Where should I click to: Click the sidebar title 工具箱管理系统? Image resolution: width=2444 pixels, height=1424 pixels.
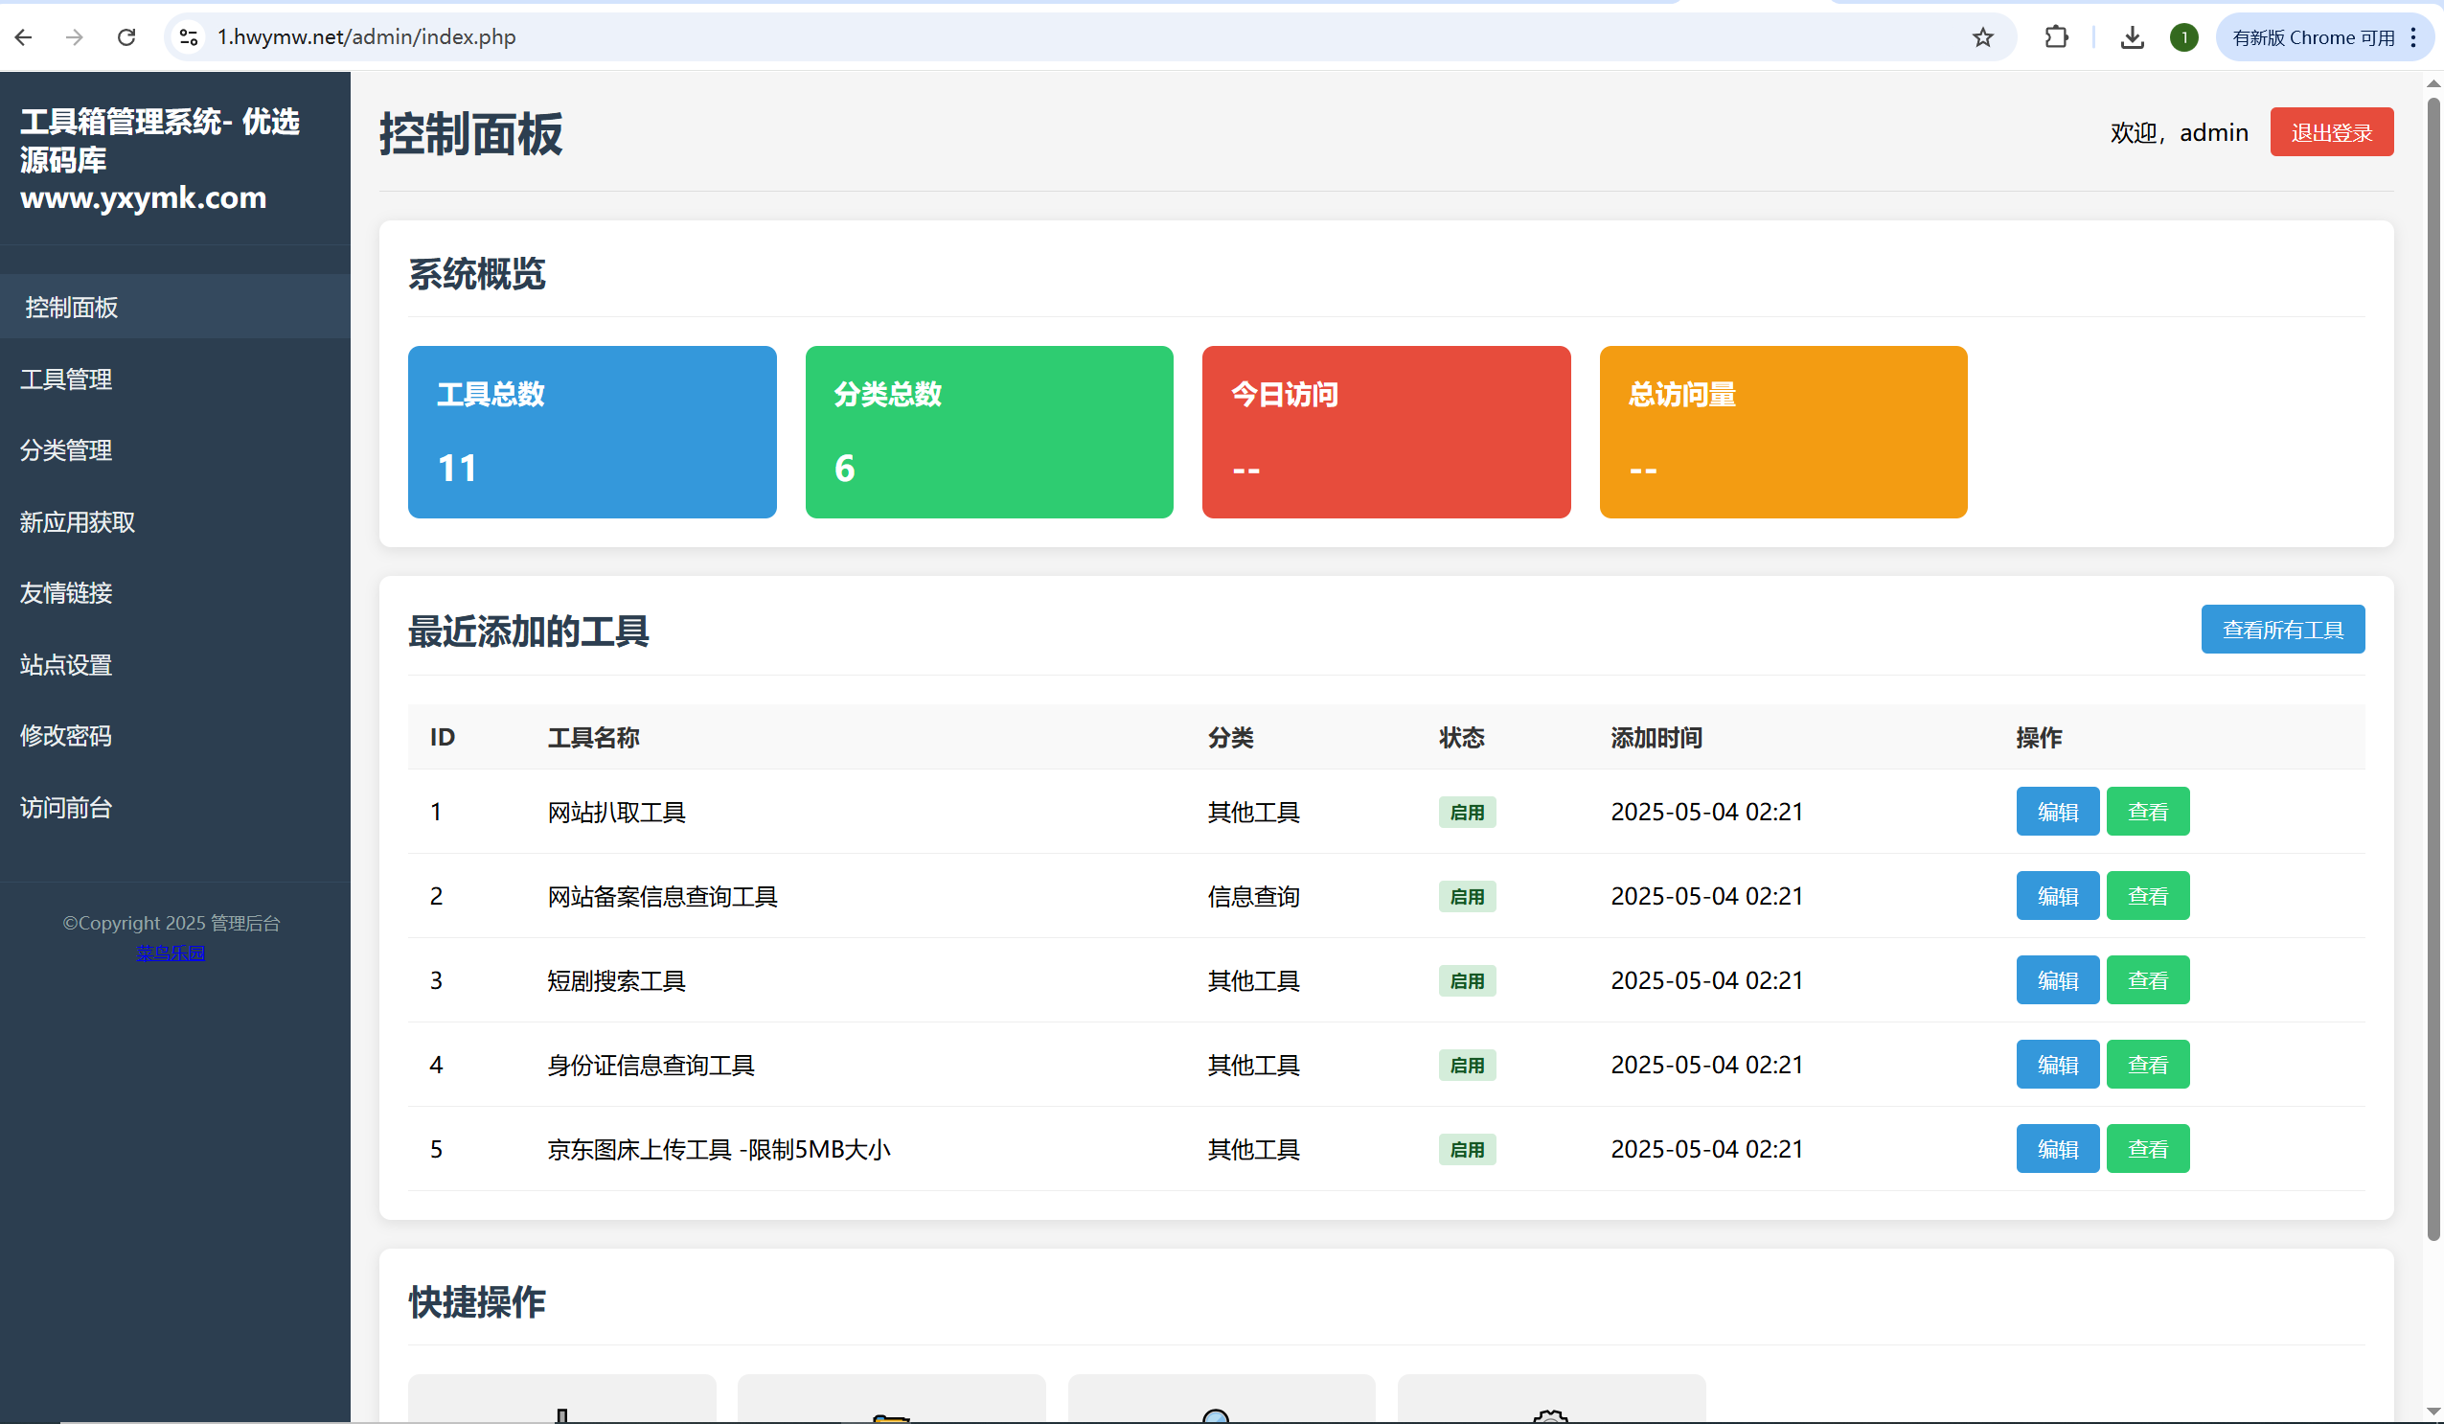pyautogui.click(x=160, y=158)
